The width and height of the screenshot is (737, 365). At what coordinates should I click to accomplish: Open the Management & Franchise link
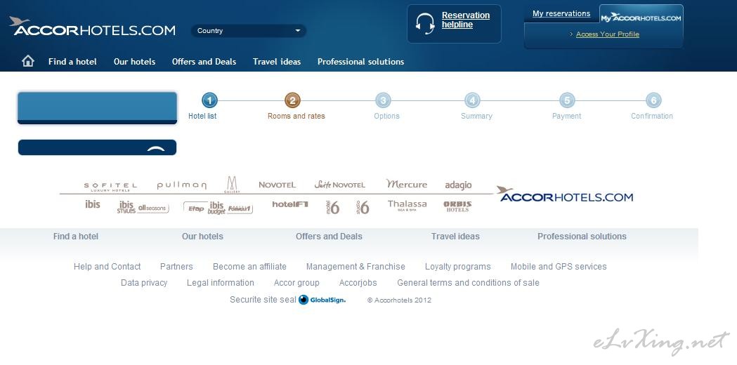(356, 266)
